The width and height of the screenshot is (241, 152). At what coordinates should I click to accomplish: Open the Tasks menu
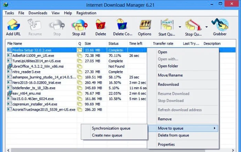point(9,13)
